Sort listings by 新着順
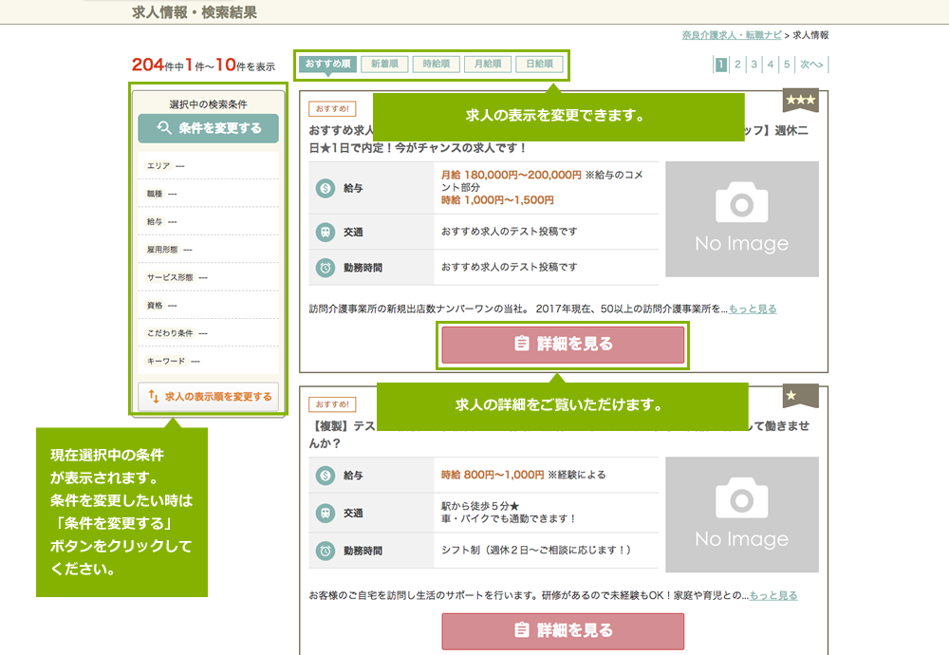 [384, 65]
